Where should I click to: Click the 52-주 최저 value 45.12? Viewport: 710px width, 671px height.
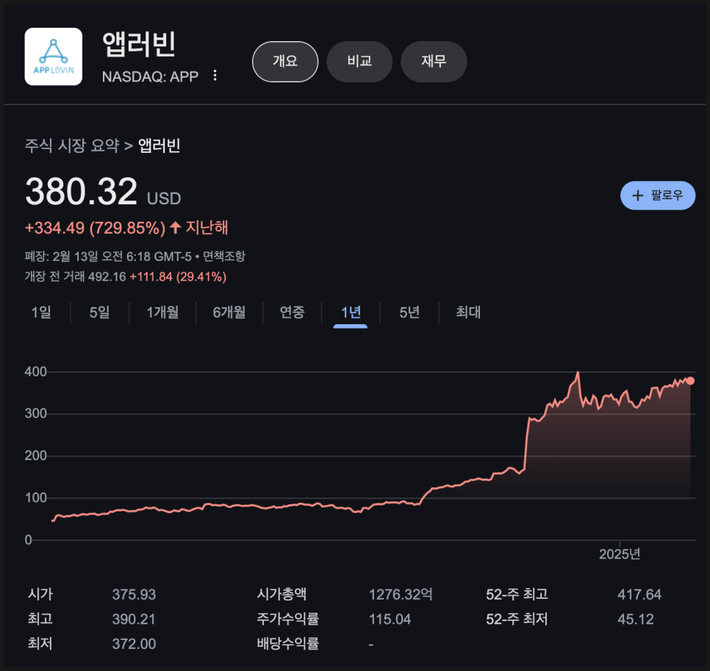[x=636, y=619]
